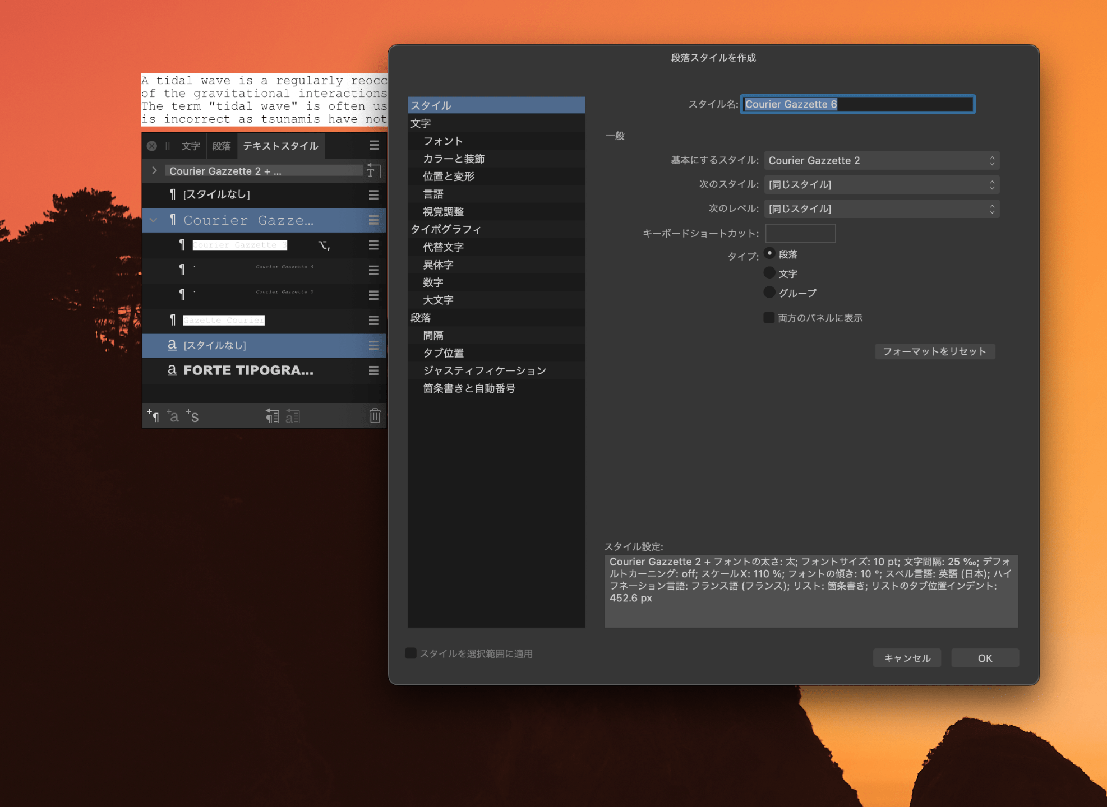This screenshot has width=1107, height=807.
Task: Switch to 文字 panel tab
Action: coord(191,146)
